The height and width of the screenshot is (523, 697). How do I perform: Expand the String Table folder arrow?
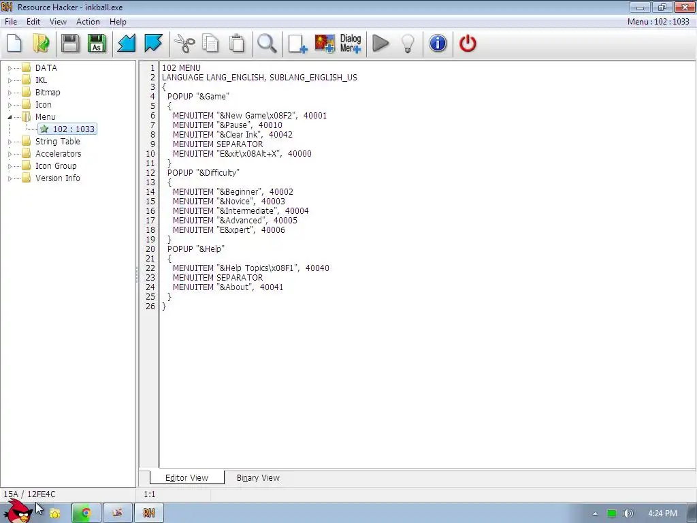pyautogui.click(x=10, y=142)
